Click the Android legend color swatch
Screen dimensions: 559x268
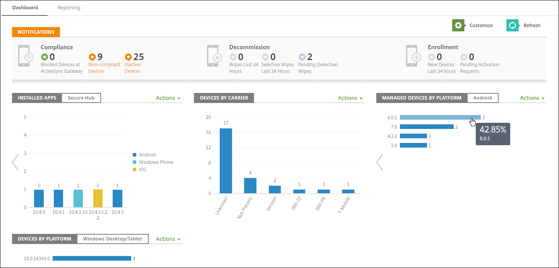pos(134,155)
